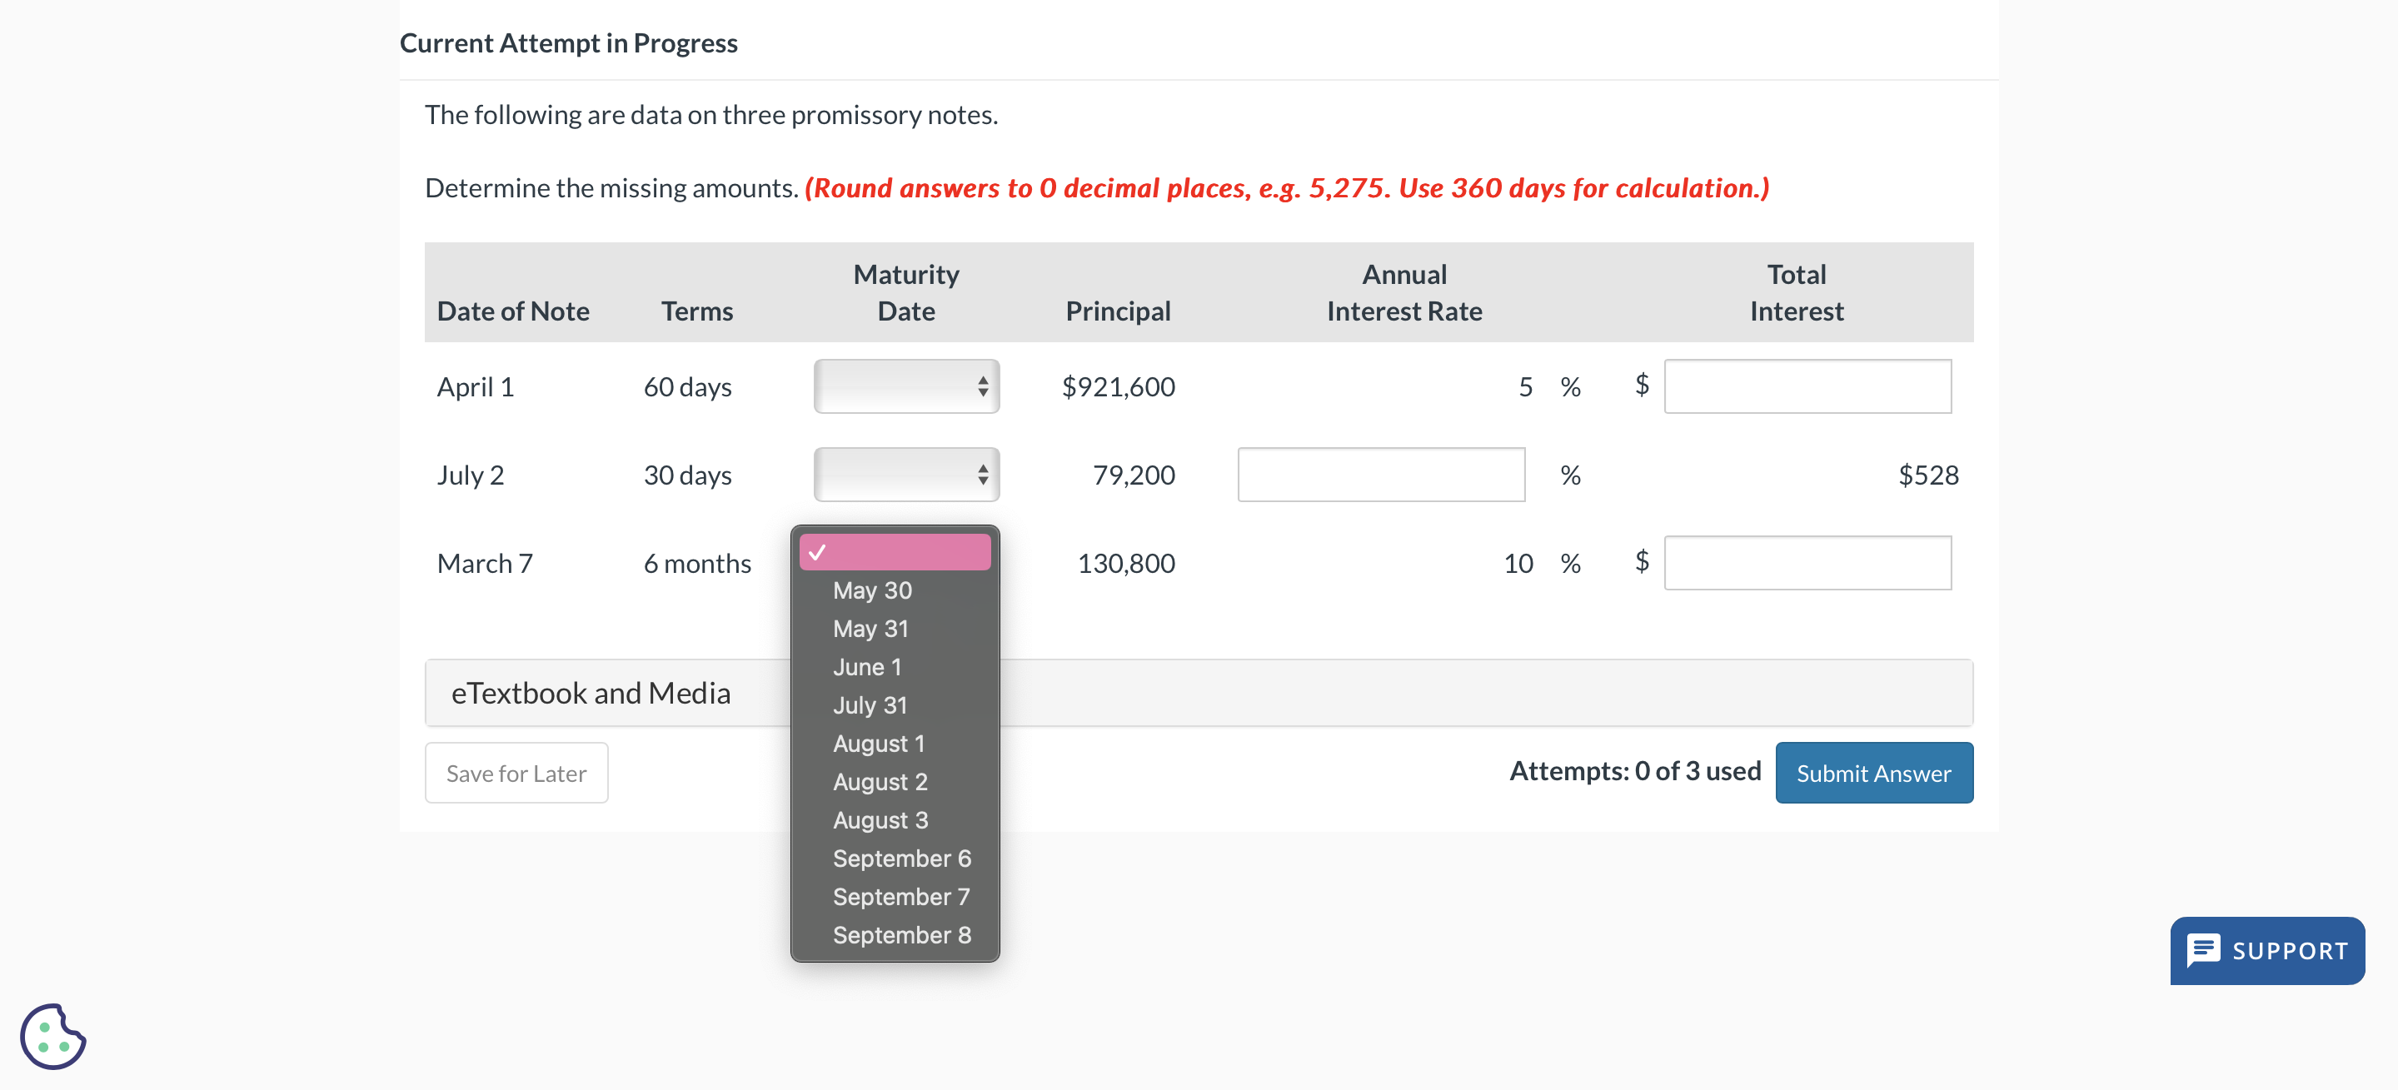Select May 31 from the dropdown list
The image size is (2398, 1090).
click(870, 629)
